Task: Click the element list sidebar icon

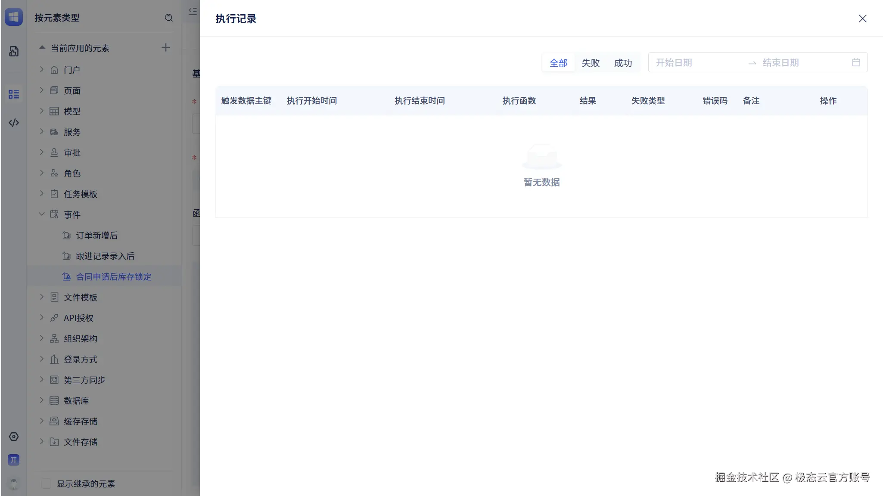Action: click(x=14, y=94)
